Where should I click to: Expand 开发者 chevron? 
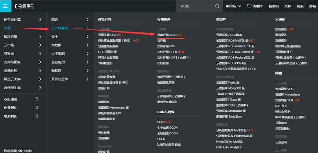point(40,53)
